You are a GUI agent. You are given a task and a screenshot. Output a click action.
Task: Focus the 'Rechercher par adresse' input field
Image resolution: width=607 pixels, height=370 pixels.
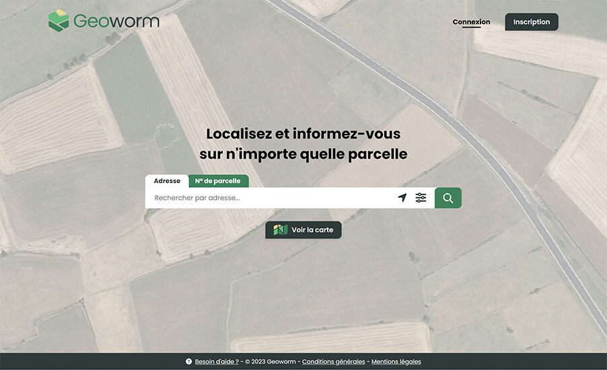point(269,198)
